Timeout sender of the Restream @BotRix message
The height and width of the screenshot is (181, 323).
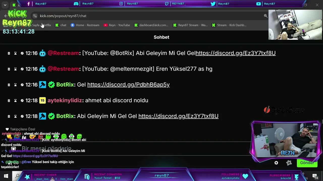pyautogui.click(x=15, y=53)
